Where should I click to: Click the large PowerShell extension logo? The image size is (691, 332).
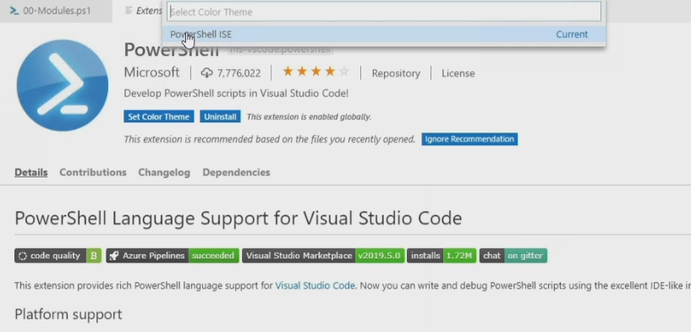click(62, 85)
